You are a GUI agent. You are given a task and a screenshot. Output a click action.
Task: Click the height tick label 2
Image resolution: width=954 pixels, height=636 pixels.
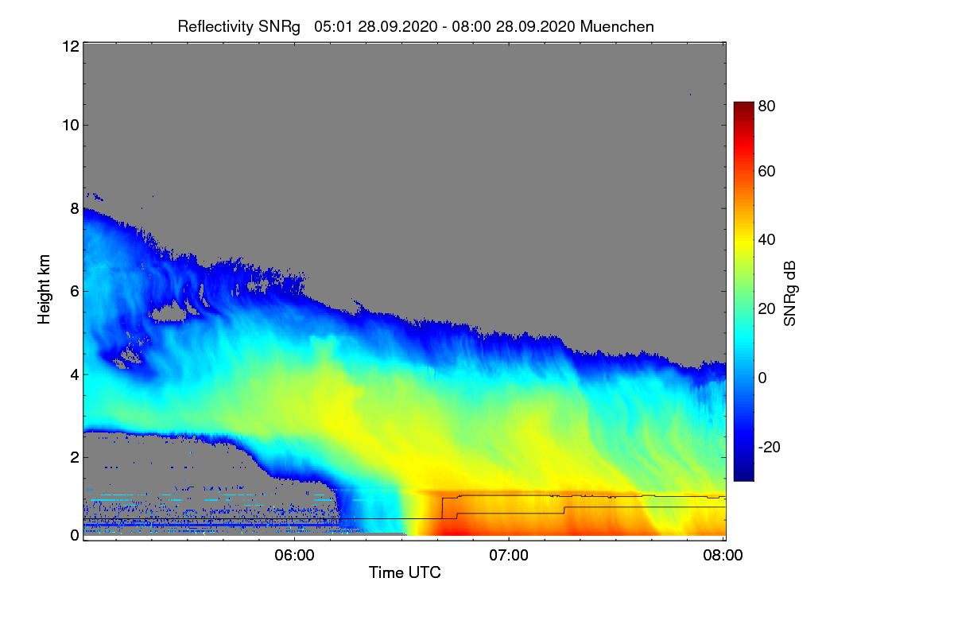[74, 456]
